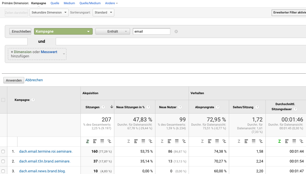Click the filter text field containing email
The height and width of the screenshot is (174, 306).
pyautogui.click(x=151, y=31)
